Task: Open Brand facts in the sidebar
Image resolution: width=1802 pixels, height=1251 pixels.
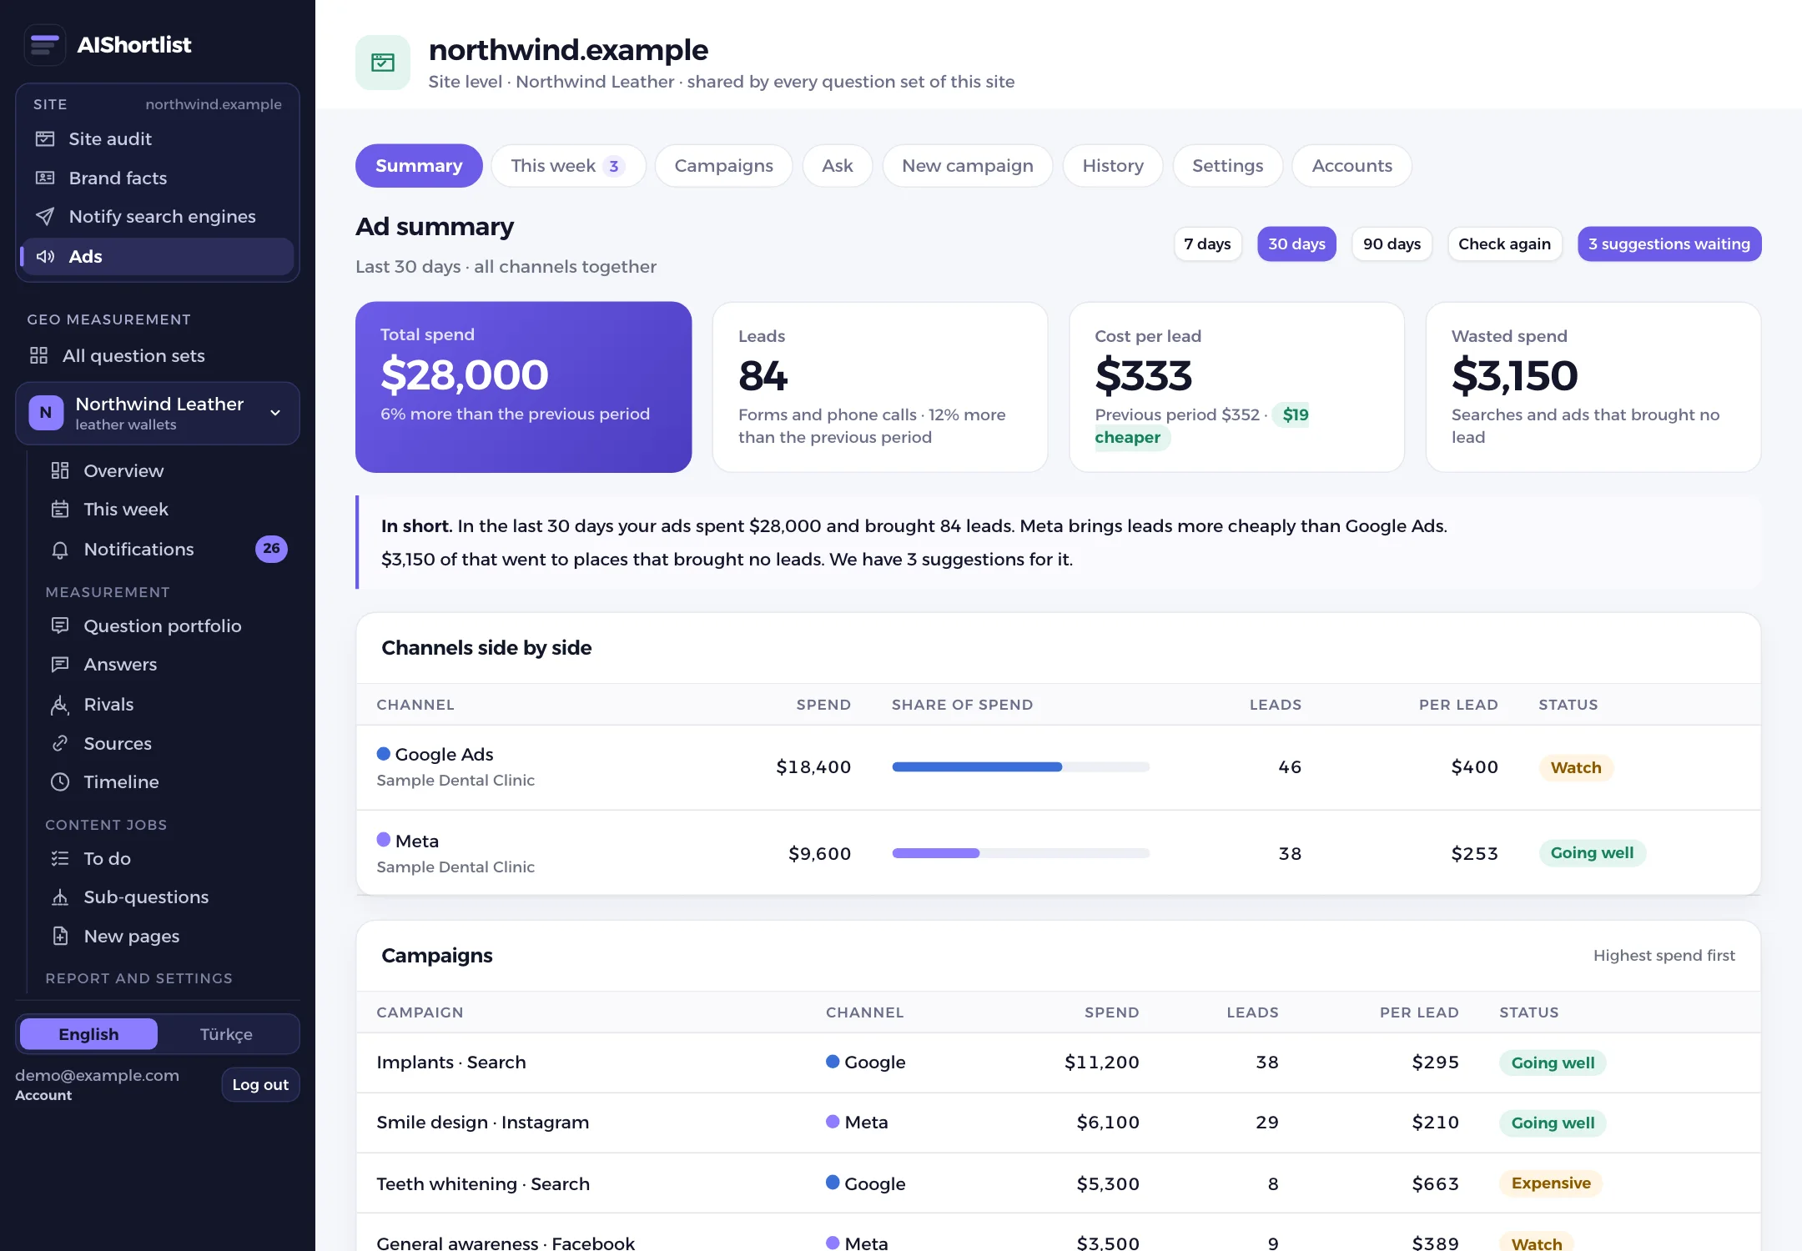Action: (x=159, y=178)
